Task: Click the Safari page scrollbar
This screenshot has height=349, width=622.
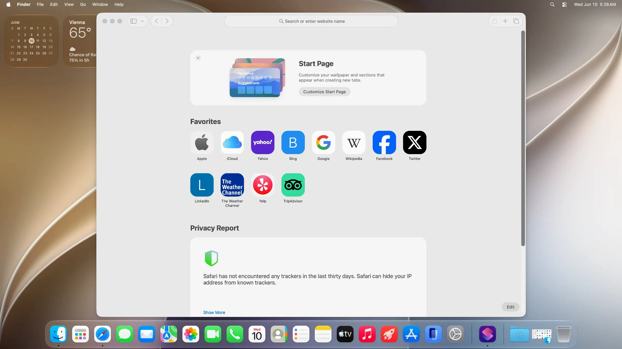Action: [x=523, y=138]
